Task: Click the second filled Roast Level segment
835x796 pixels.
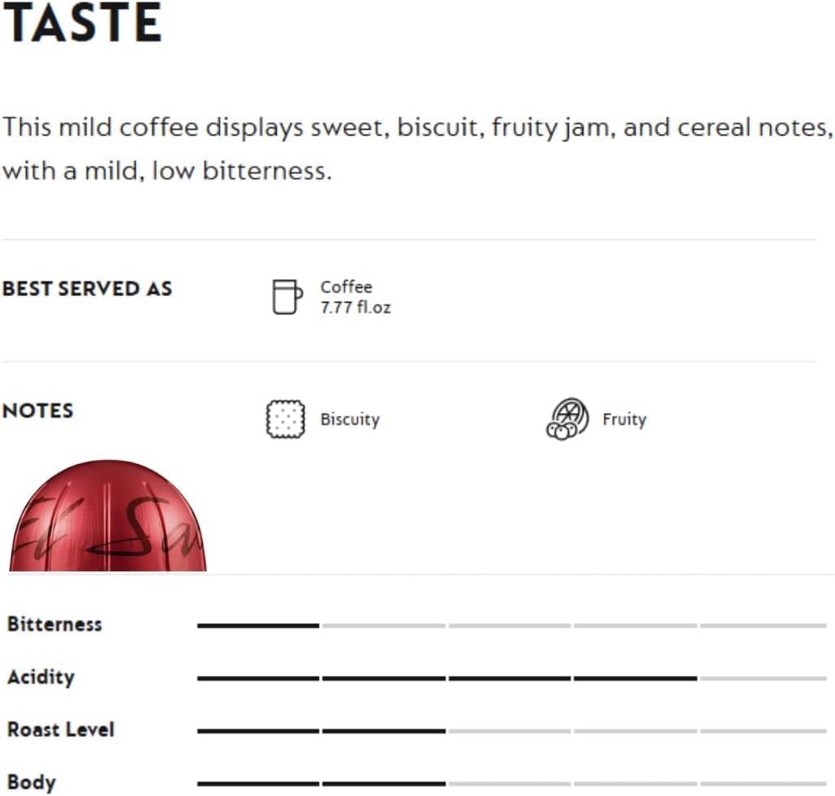Action: click(x=383, y=731)
